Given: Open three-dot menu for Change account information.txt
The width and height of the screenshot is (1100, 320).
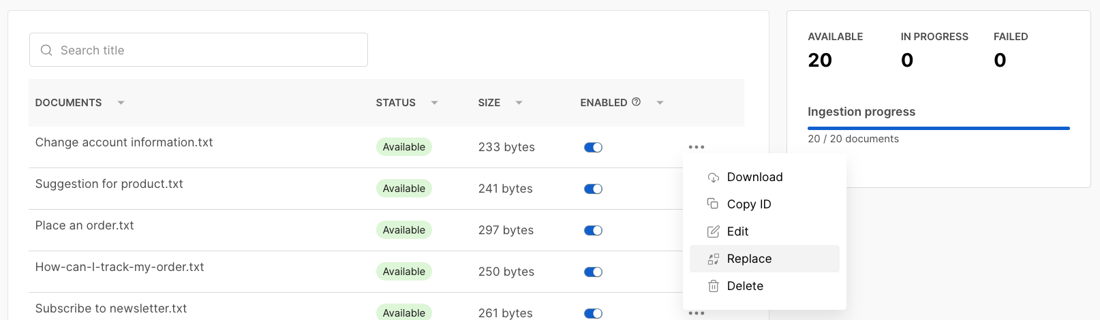Looking at the screenshot, I should coord(696,147).
